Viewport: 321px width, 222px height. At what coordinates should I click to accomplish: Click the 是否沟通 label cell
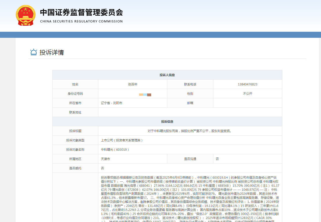click(190, 159)
